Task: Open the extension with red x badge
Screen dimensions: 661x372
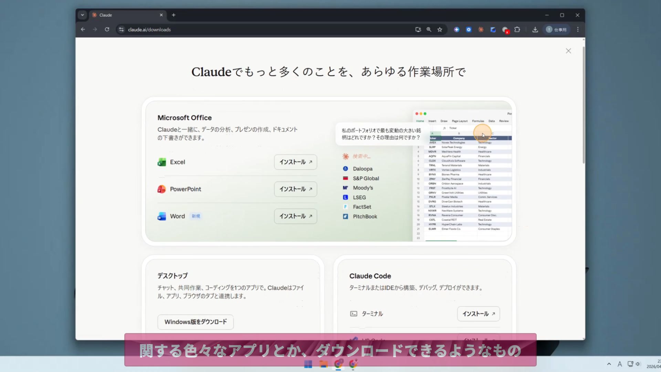Action: click(505, 30)
